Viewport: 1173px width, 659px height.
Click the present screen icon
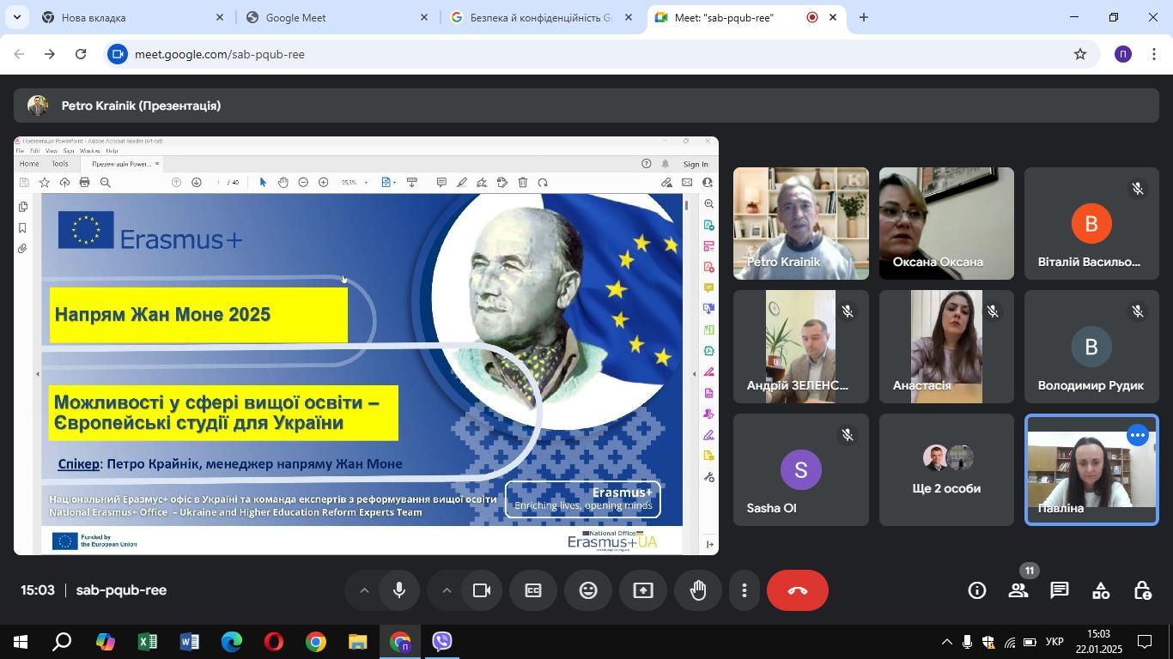click(x=643, y=590)
